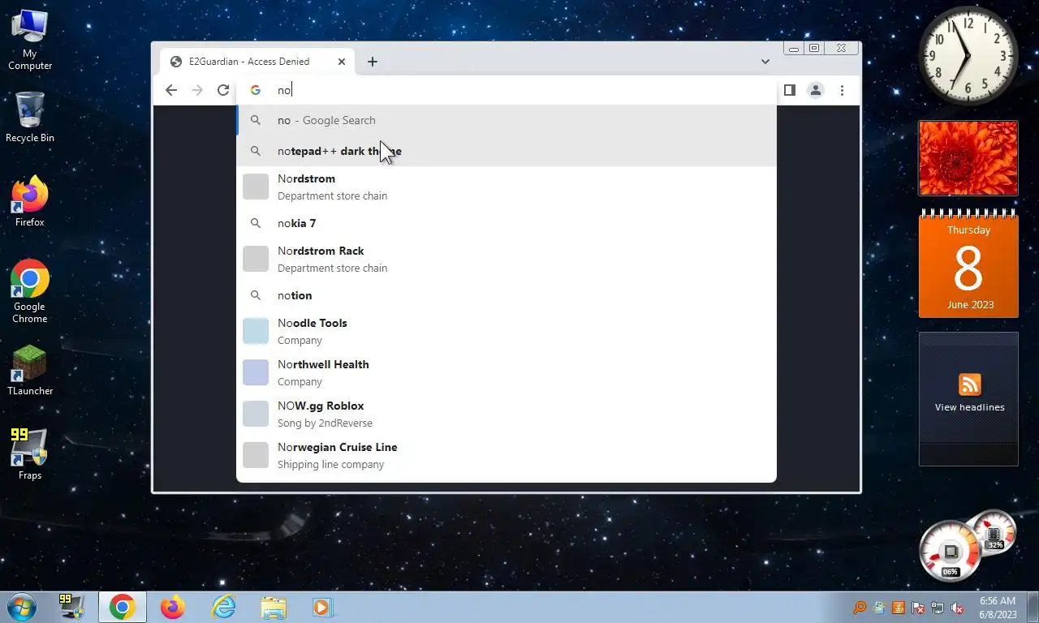Choose the Norwegian Cruise Line suggestion
Screen dimensions: 1039x623
click(x=507, y=455)
